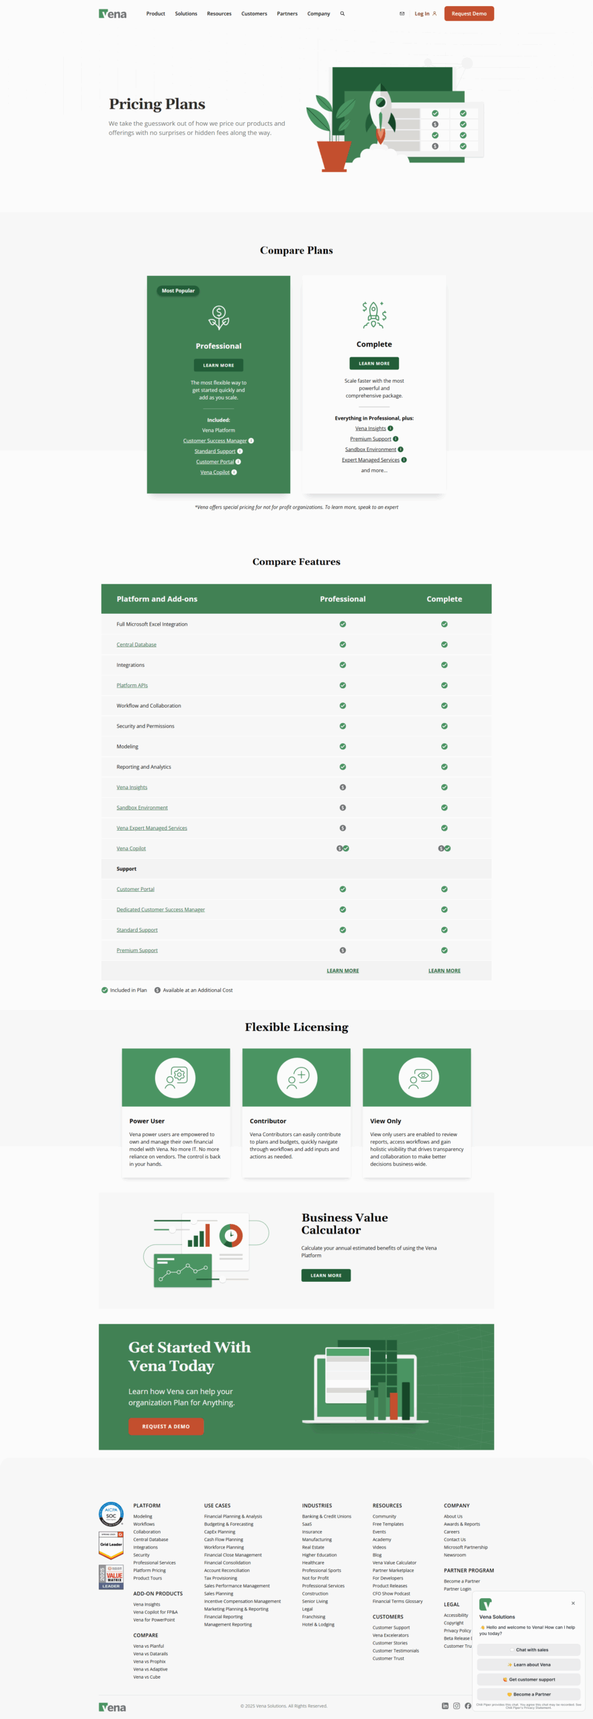Open the Financial Planning & Analysis footer link
593x1719 pixels.
tap(233, 1516)
